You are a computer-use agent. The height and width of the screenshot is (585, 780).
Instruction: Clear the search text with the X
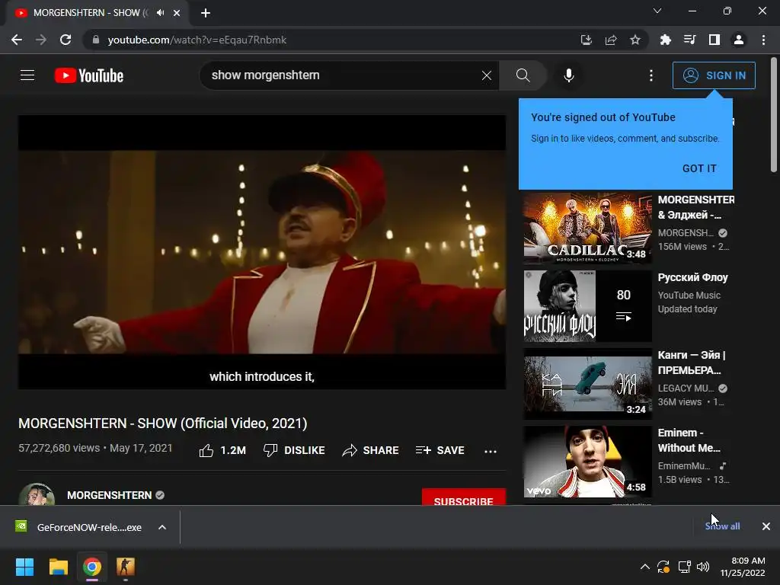tap(487, 75)
